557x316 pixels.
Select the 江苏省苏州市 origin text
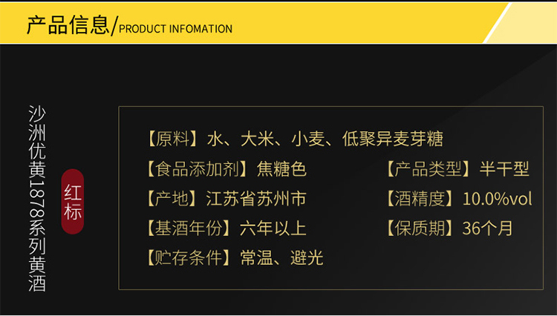pyautogui.click(x=255, y=198)
